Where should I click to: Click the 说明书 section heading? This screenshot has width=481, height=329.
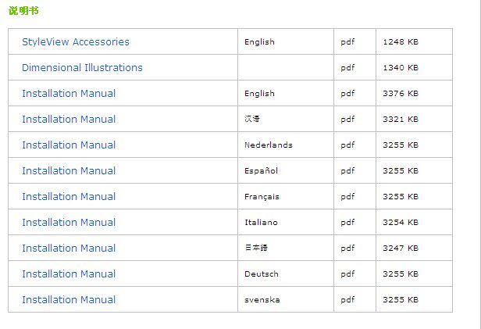pos(23,11)
